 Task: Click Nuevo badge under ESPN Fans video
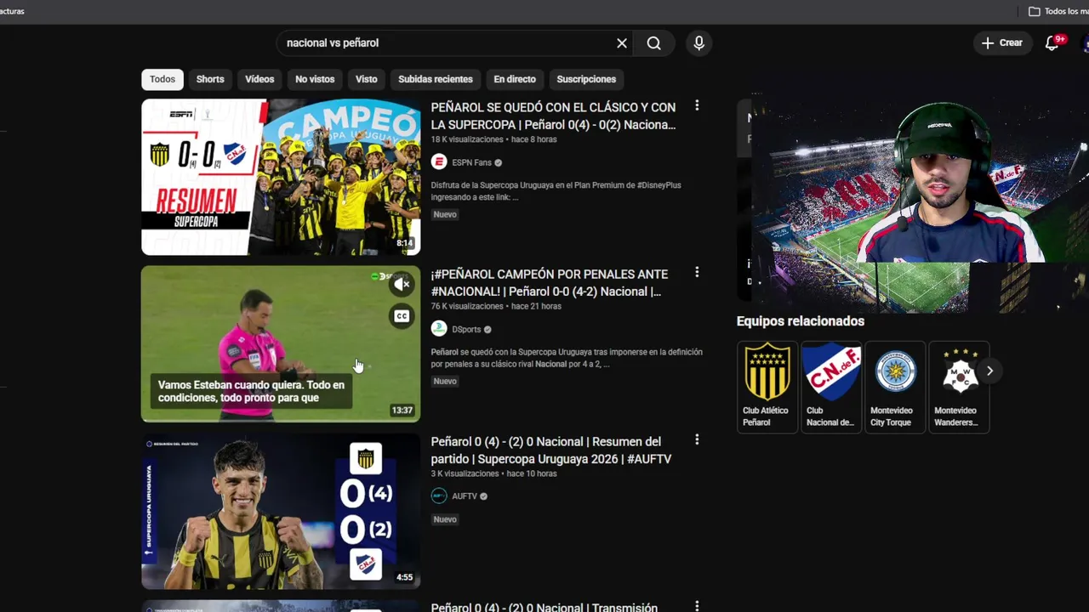pos(445,214)
